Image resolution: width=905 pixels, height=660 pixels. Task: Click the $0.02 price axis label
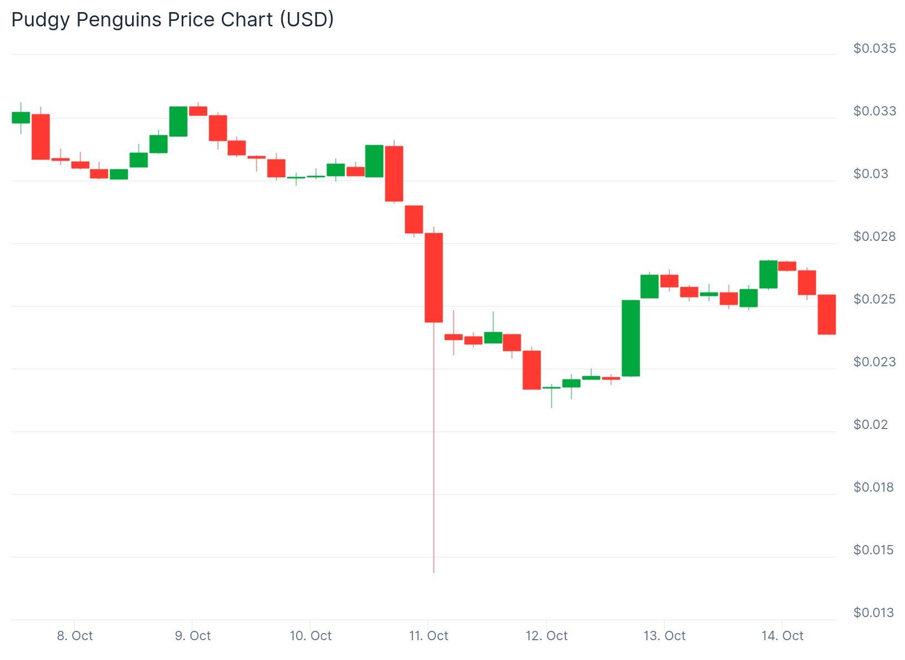tap(870, 425)
